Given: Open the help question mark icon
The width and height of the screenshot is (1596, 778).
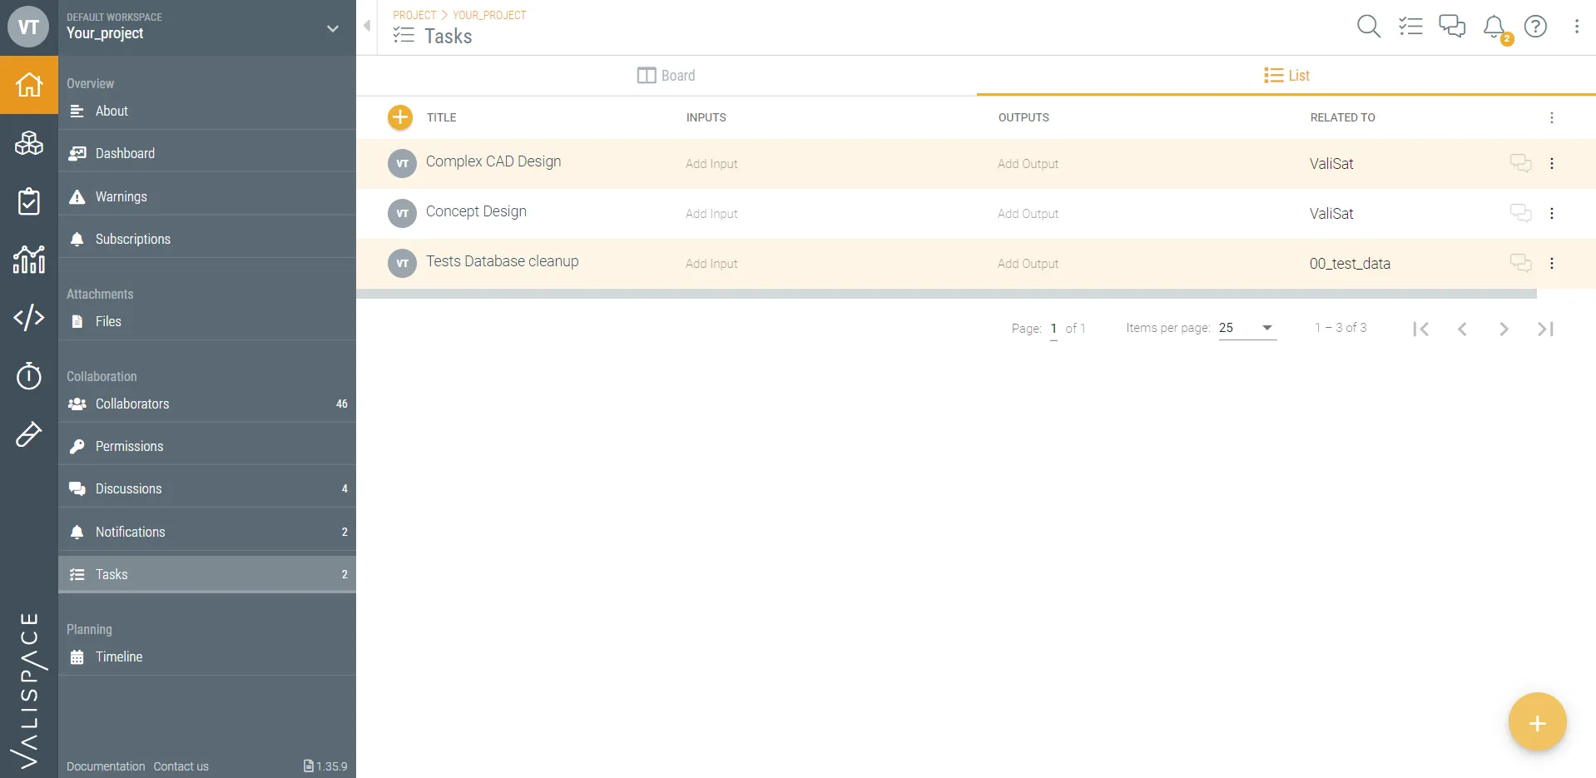Looking at the screenshot, I should [1535, 27].
